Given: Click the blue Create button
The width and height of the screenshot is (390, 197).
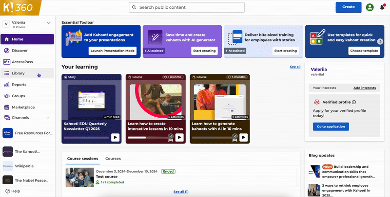Looking at the screenshot, I should (349, 7).
